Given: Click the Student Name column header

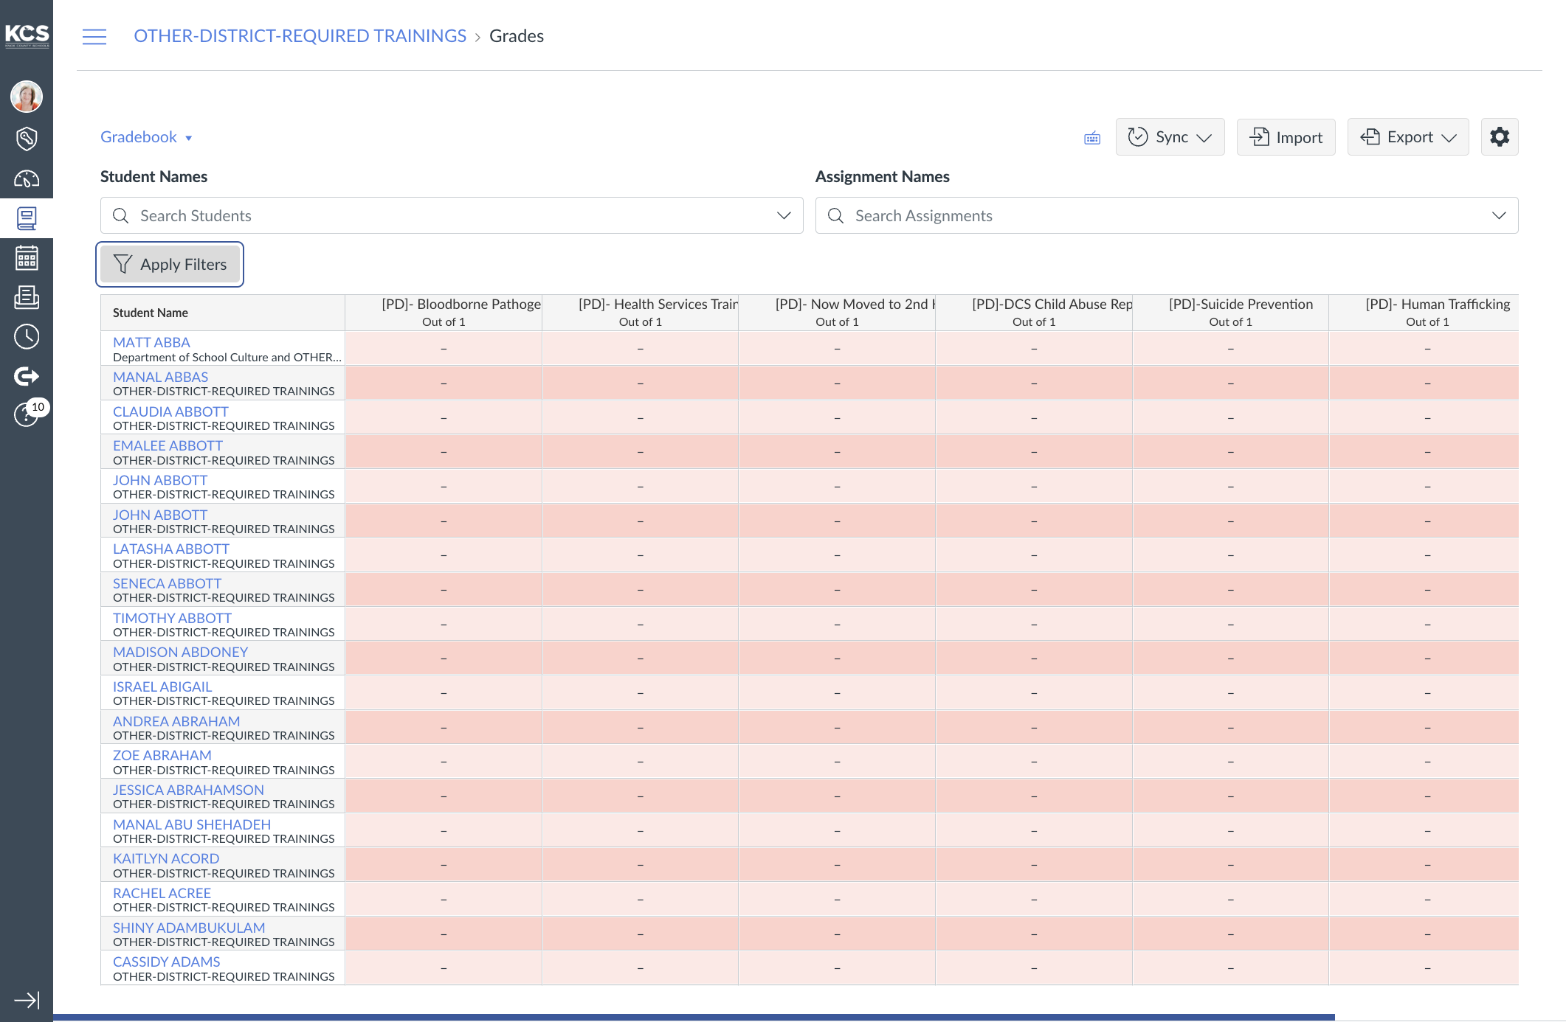Looking at the screenshot, I should [x=223, y=313].
